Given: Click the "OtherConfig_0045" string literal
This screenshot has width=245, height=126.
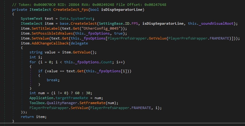Looking at the screenshot, I should click(101, 29).
